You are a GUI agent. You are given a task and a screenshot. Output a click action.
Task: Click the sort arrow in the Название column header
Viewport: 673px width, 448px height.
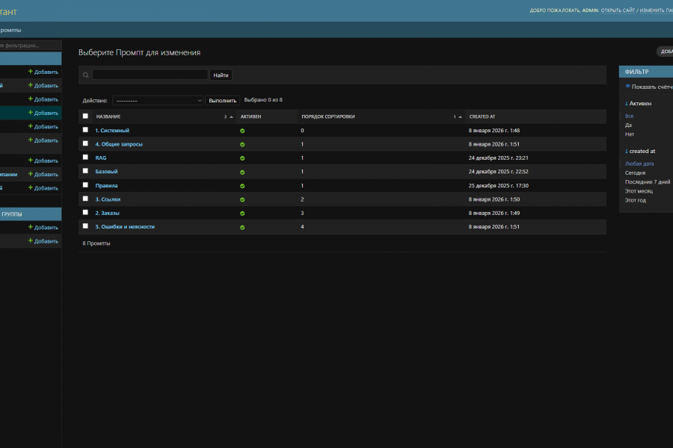coord(231,117)
